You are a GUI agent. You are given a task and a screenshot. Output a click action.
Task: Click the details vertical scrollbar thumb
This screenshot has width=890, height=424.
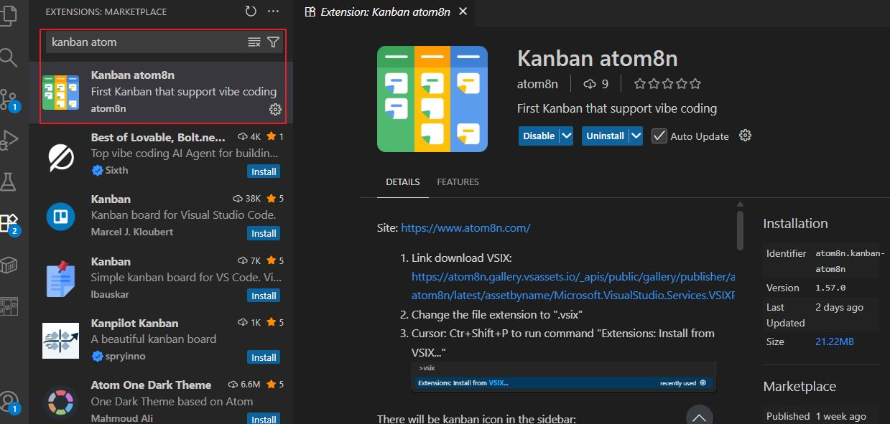click(741, 229)
